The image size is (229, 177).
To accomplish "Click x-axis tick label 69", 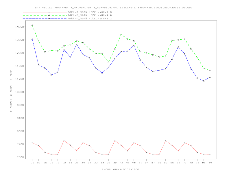I will tap(178, 163).
